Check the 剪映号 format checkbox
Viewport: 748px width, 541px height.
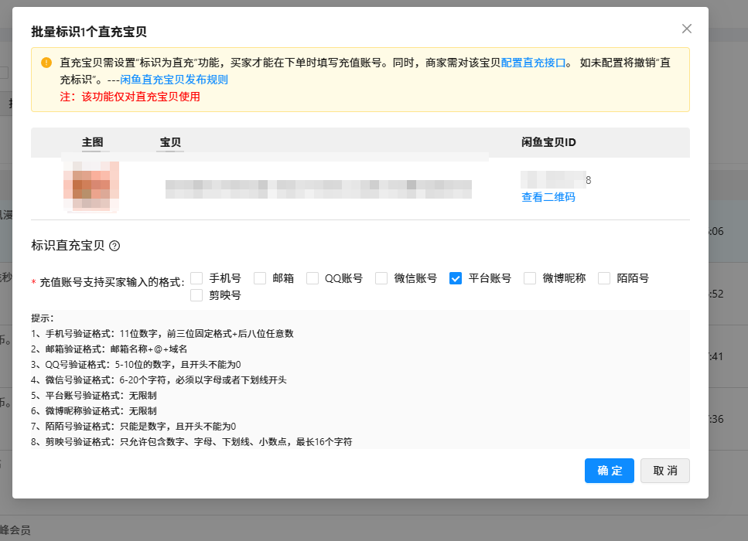pyautogui.click(x=196, y=296)
